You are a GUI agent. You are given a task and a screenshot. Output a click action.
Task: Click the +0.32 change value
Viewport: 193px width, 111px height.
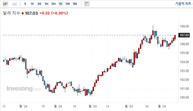pyautogui.click(x=44, y=13)
